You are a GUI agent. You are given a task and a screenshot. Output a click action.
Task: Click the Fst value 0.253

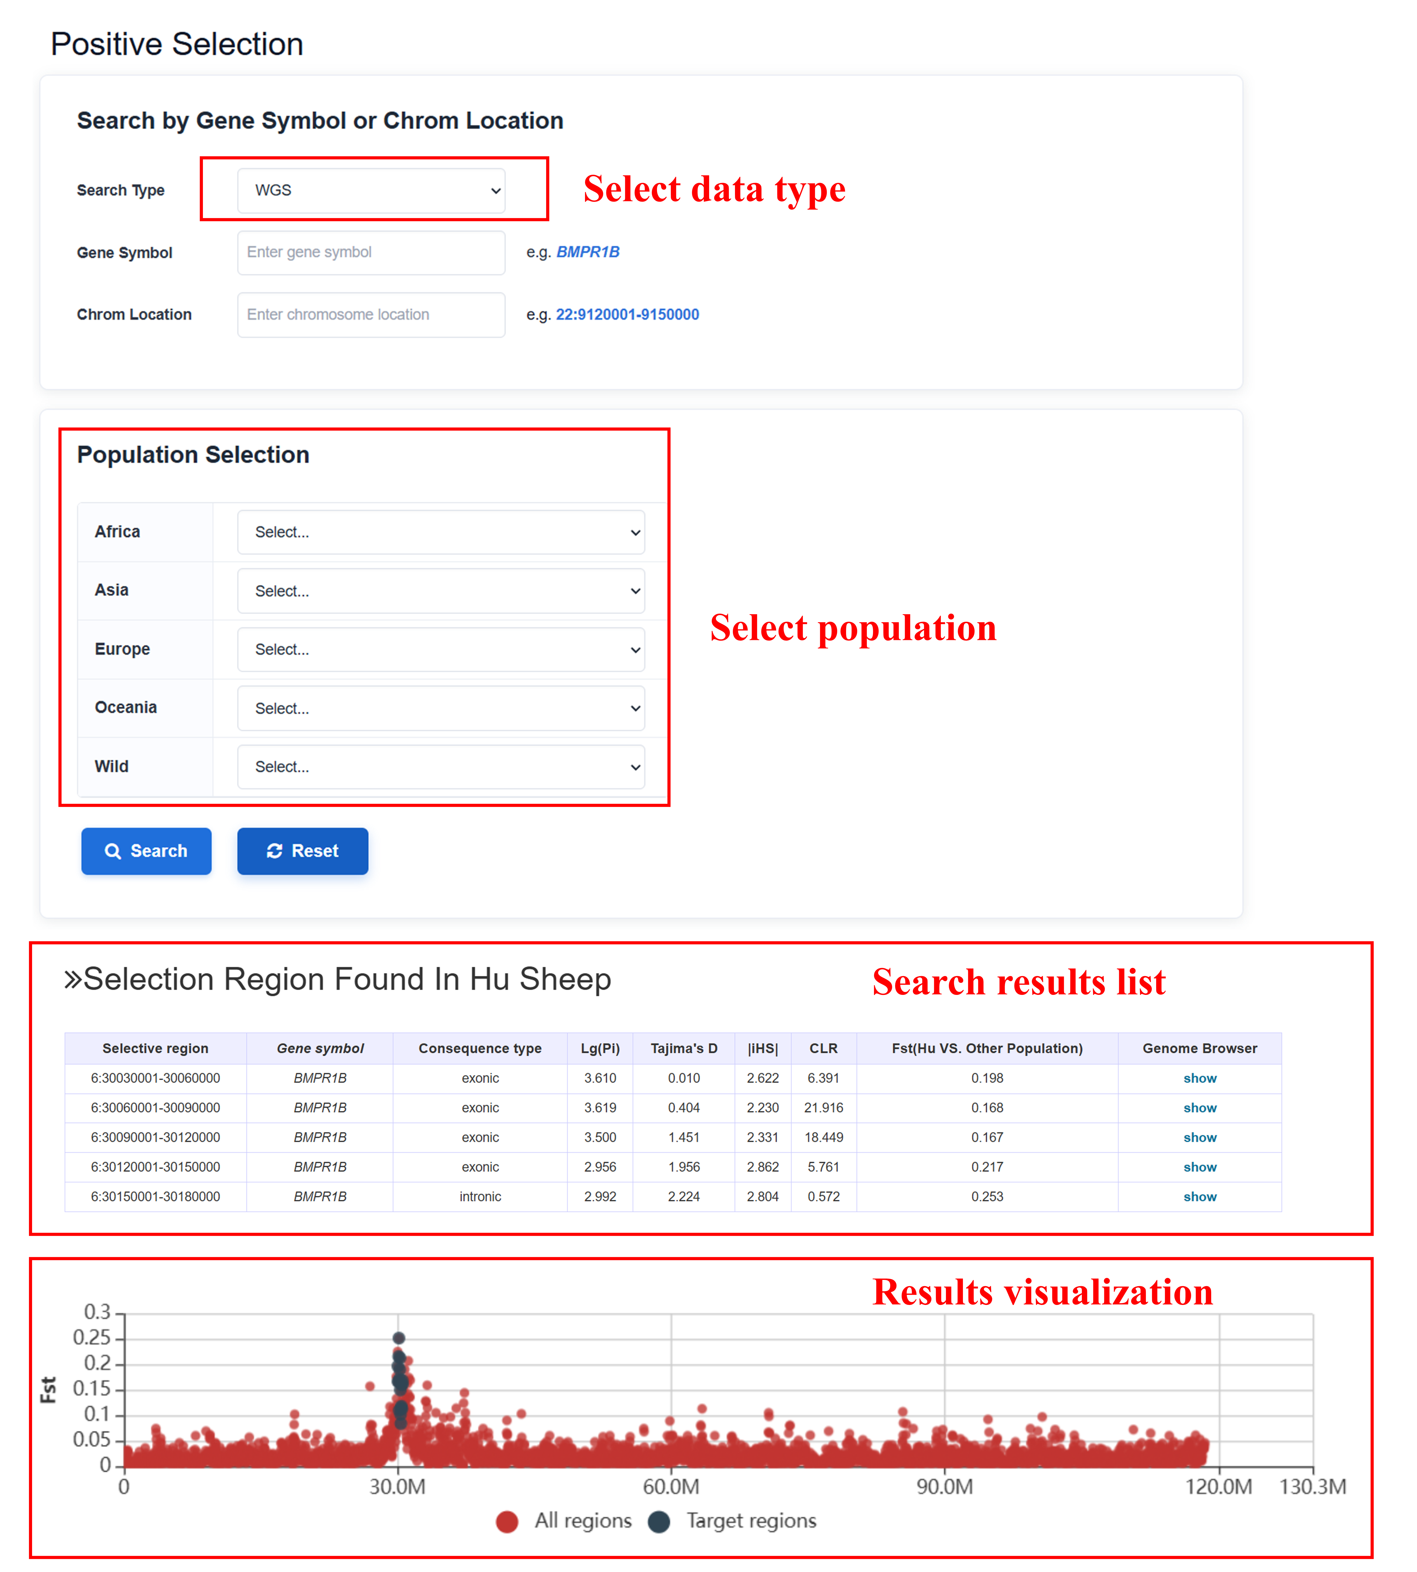click(987, 1197)
